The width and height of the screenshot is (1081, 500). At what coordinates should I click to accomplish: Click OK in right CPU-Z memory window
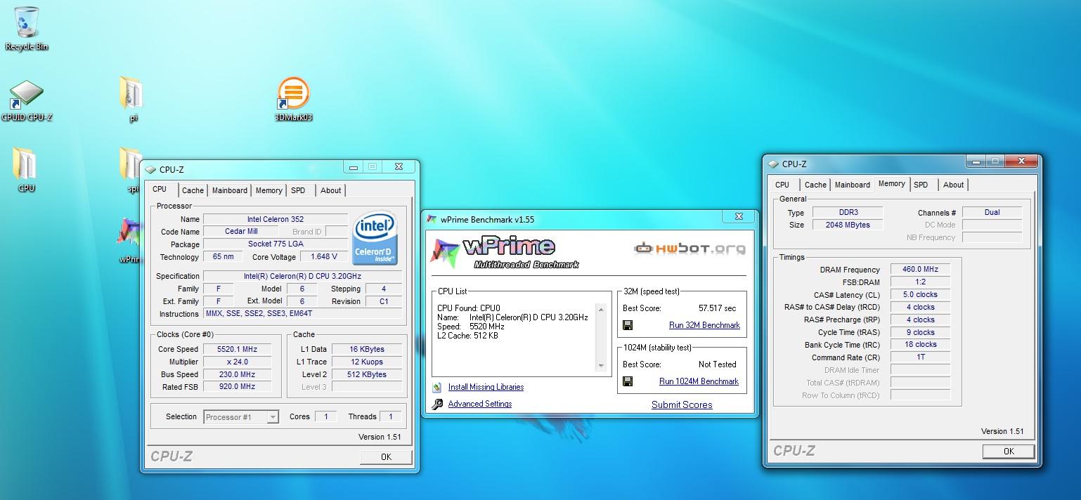[1009, 452]
